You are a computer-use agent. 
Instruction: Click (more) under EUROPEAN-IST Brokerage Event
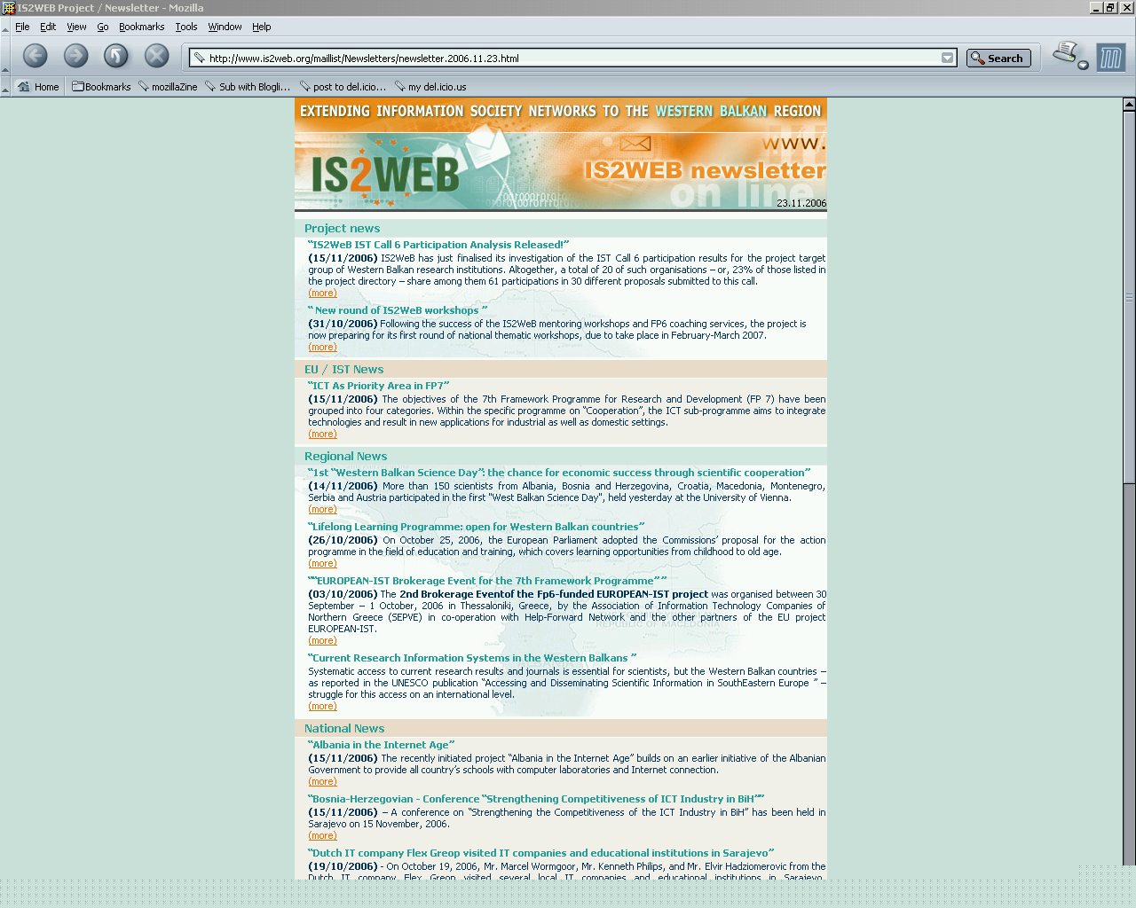322,641
